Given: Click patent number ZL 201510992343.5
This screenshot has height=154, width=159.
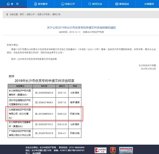Looking at the screenshot, I should (x=44, y=114).
